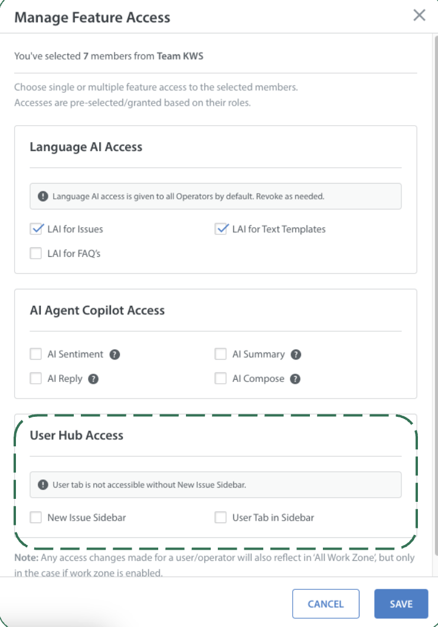Click the AI Sentiment help icon
Image resolution: width=438 pixels, height=627 pixels.
(115, 355)
